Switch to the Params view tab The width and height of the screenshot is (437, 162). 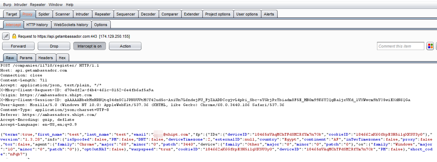26,58
